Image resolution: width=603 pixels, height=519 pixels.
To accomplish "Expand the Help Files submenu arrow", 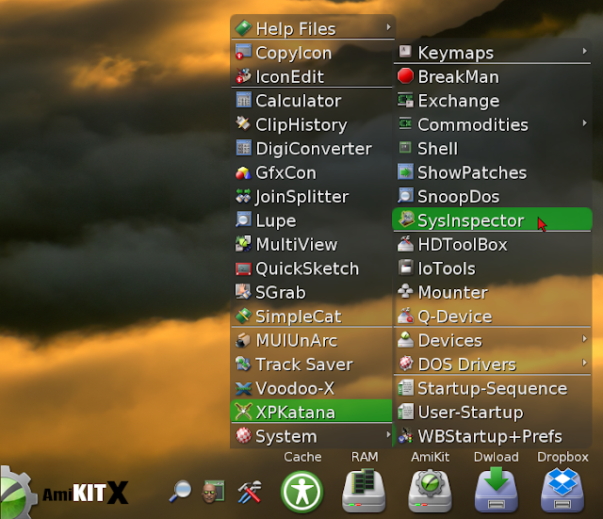I will pos(388,27).
